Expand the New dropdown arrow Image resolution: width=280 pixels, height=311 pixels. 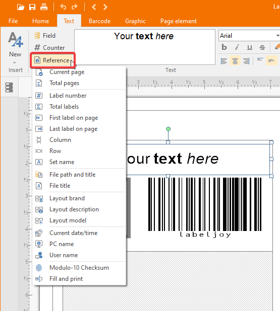pos(14,63)
